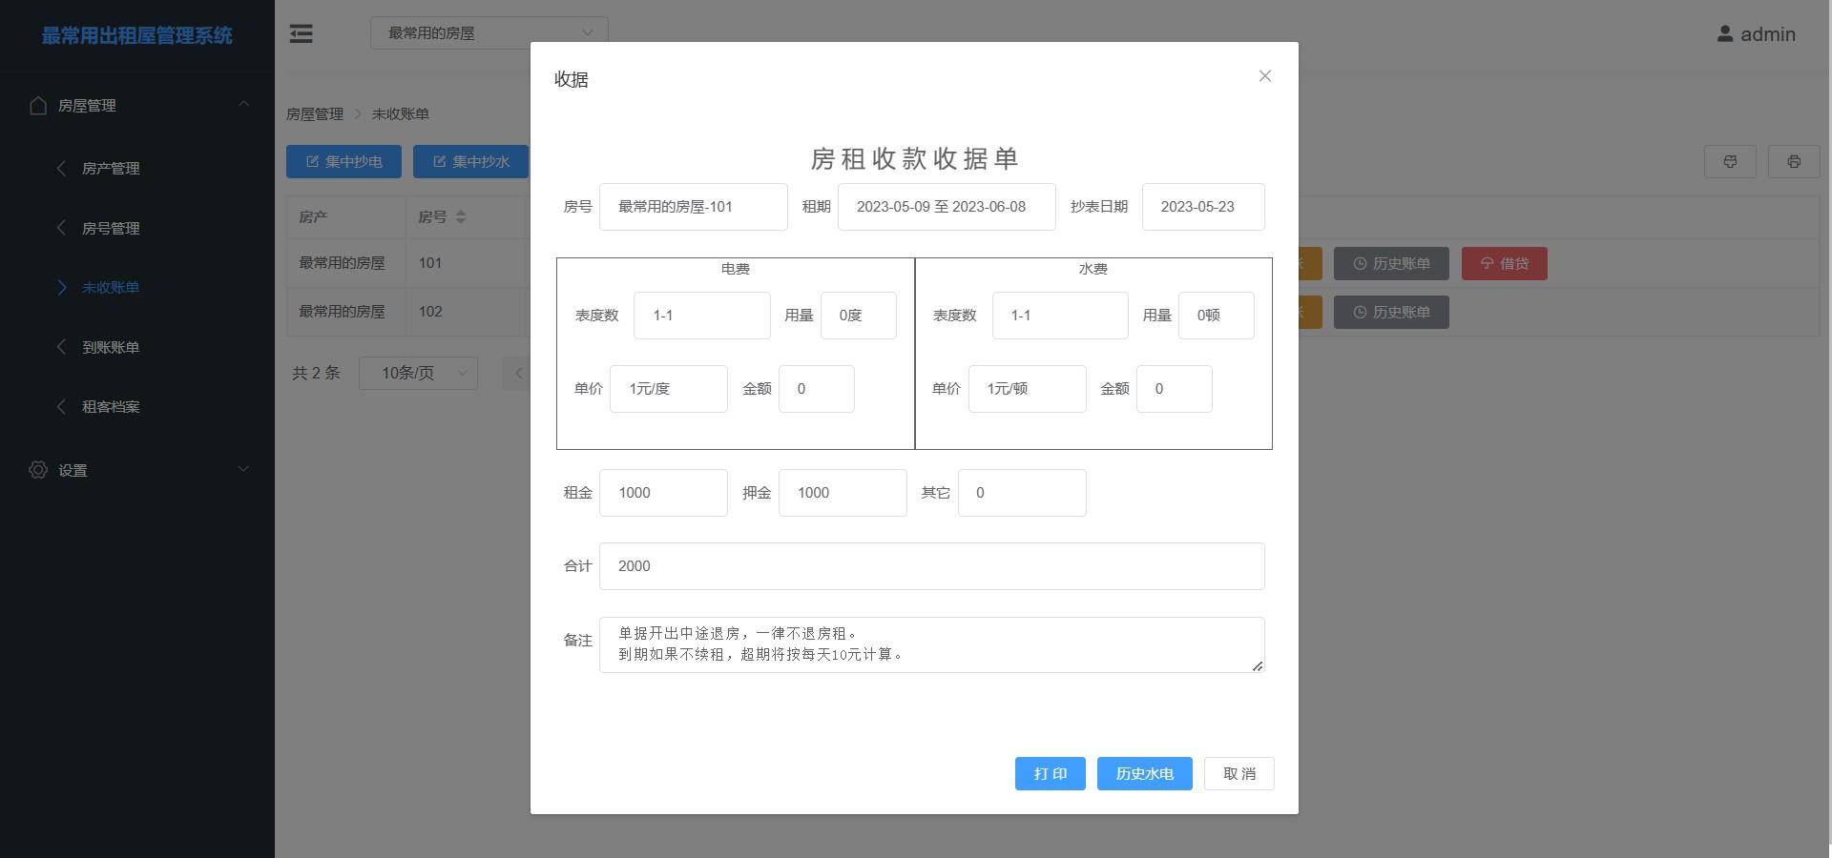
Task: Click the 集中抄电 button
Action: 343,162
